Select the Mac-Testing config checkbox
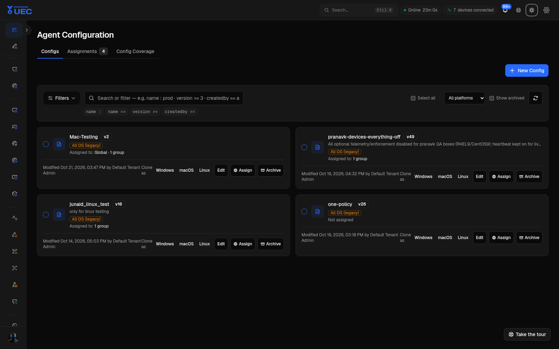Image resolution: width=559 pixels, height=349 pixels. pos(46,144)
